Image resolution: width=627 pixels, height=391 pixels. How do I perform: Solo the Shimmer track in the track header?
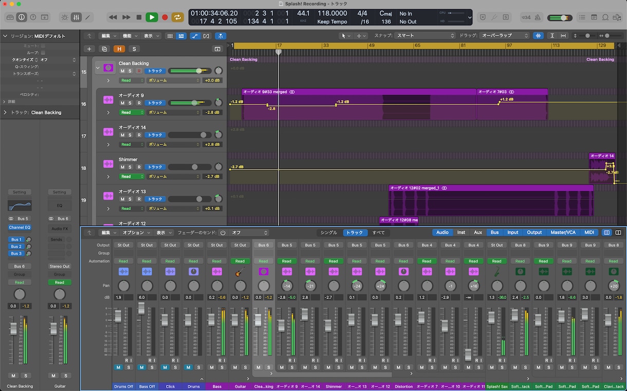(130, 167)
